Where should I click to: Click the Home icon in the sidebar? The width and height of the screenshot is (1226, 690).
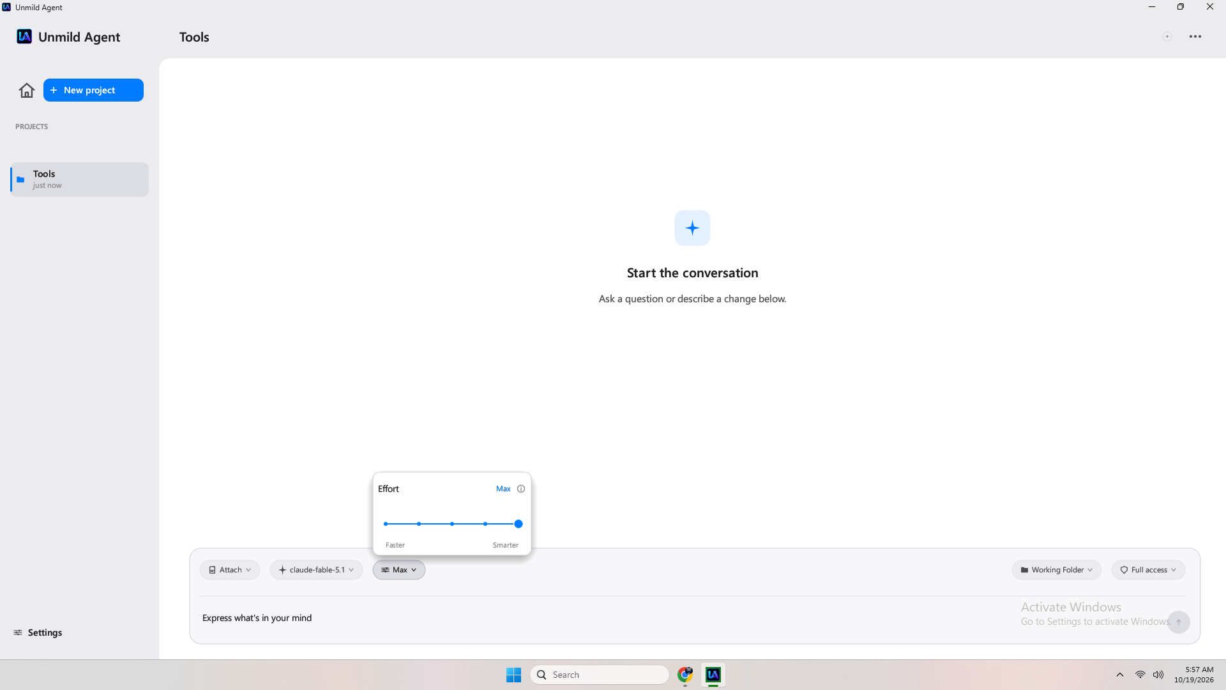coord(26,90)
